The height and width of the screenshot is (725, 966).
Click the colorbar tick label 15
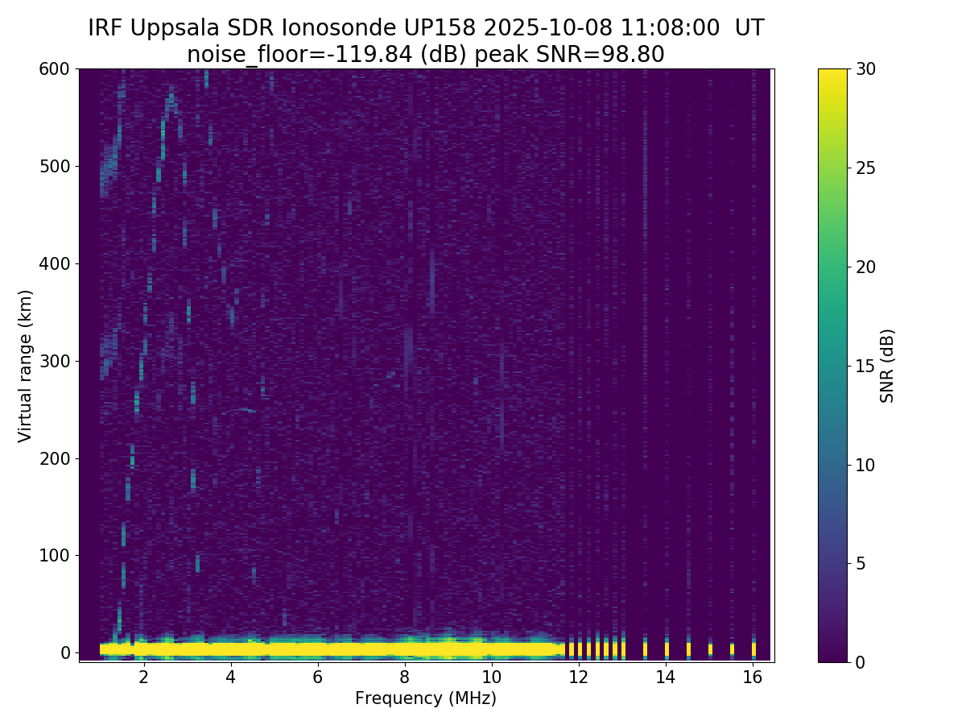click(865, 366)
